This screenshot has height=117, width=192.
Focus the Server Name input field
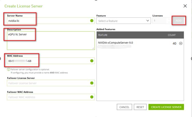click(51, 21)
